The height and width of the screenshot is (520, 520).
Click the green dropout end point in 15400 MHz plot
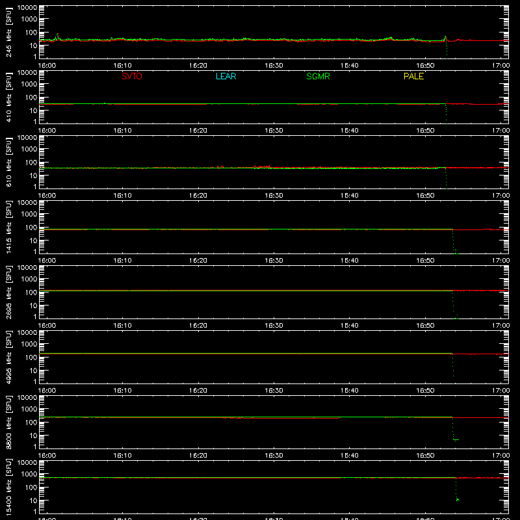458,499
